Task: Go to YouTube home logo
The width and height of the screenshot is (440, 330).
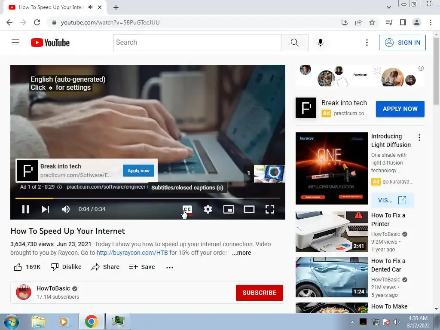Action: tap(50, 43)
